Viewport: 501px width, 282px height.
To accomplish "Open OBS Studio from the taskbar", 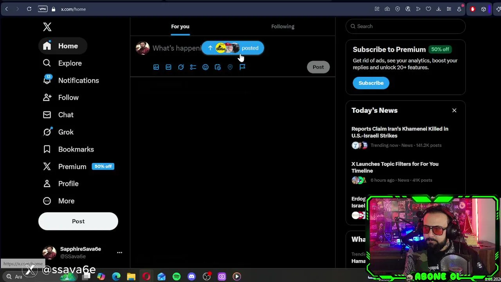I will 207,277.
